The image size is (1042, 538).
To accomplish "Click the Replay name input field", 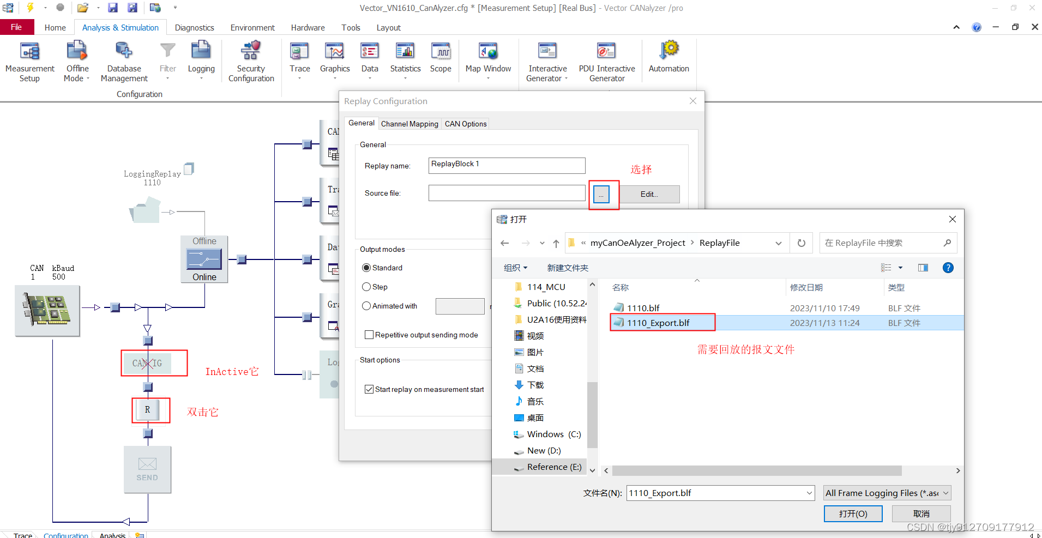I will (507, 166).
